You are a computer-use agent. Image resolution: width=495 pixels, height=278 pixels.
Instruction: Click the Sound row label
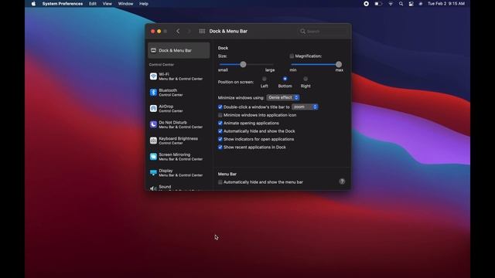coord(165,187)
